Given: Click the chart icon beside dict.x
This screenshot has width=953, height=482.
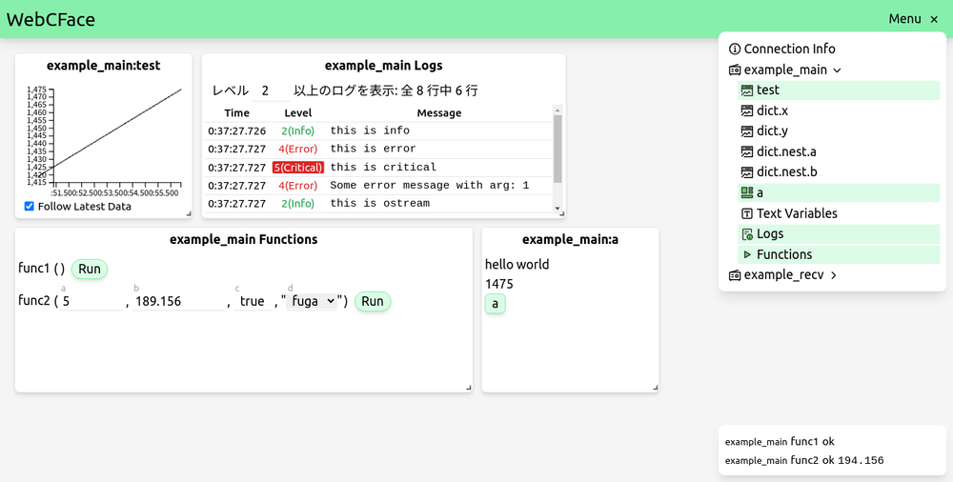Looking at the screenshot, I should click(747, 111).
